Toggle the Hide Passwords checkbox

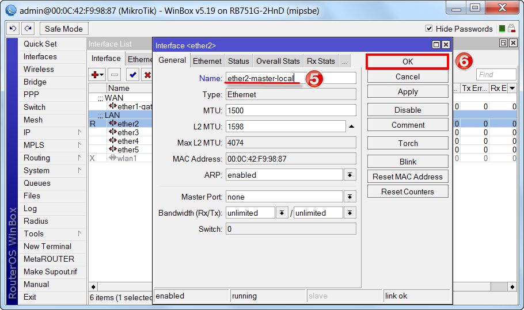(429, 28)
